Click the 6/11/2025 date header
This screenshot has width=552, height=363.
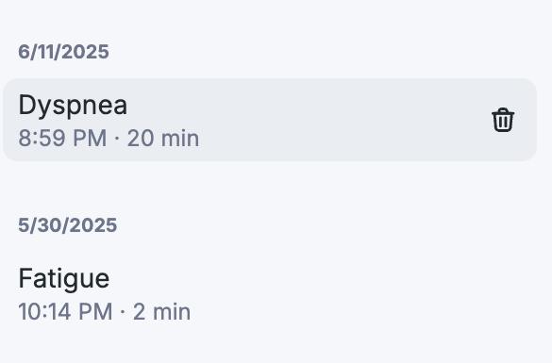click(x=64, y=52)
